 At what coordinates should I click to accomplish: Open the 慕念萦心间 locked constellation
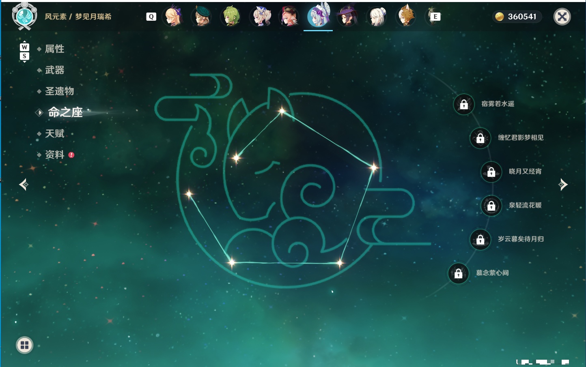tap(459, 273)
